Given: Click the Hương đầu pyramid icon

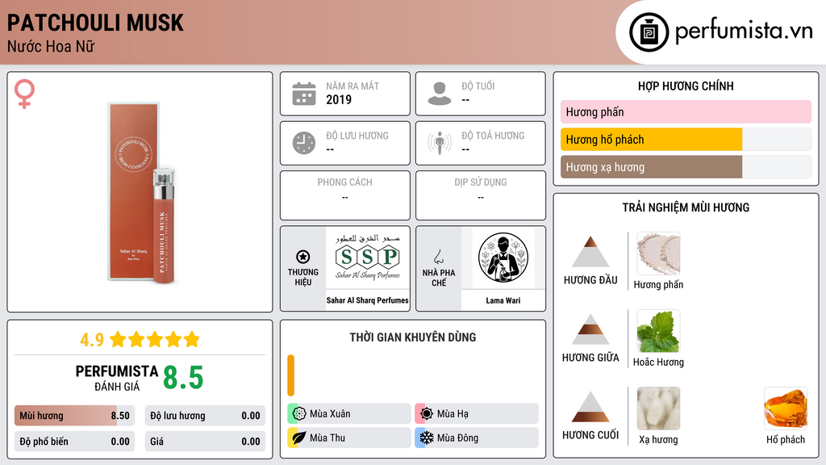Looking at the screenshot, I should 590,252.
